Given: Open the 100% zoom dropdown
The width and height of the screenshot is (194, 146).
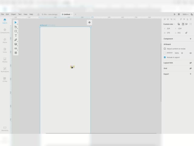Looking at the screenshot, I should click(x=186, y=14).
